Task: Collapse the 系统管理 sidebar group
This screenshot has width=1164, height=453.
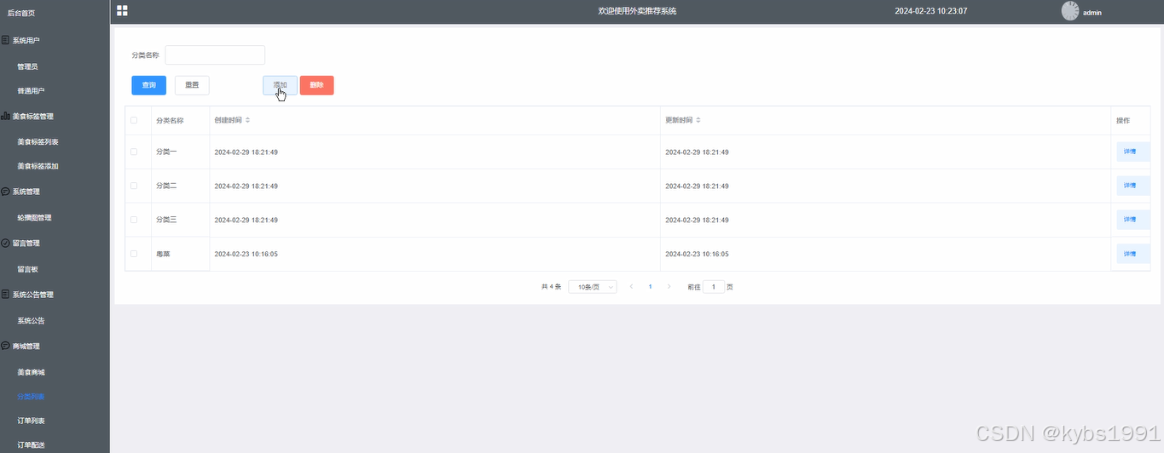Action: coord(55,192)
